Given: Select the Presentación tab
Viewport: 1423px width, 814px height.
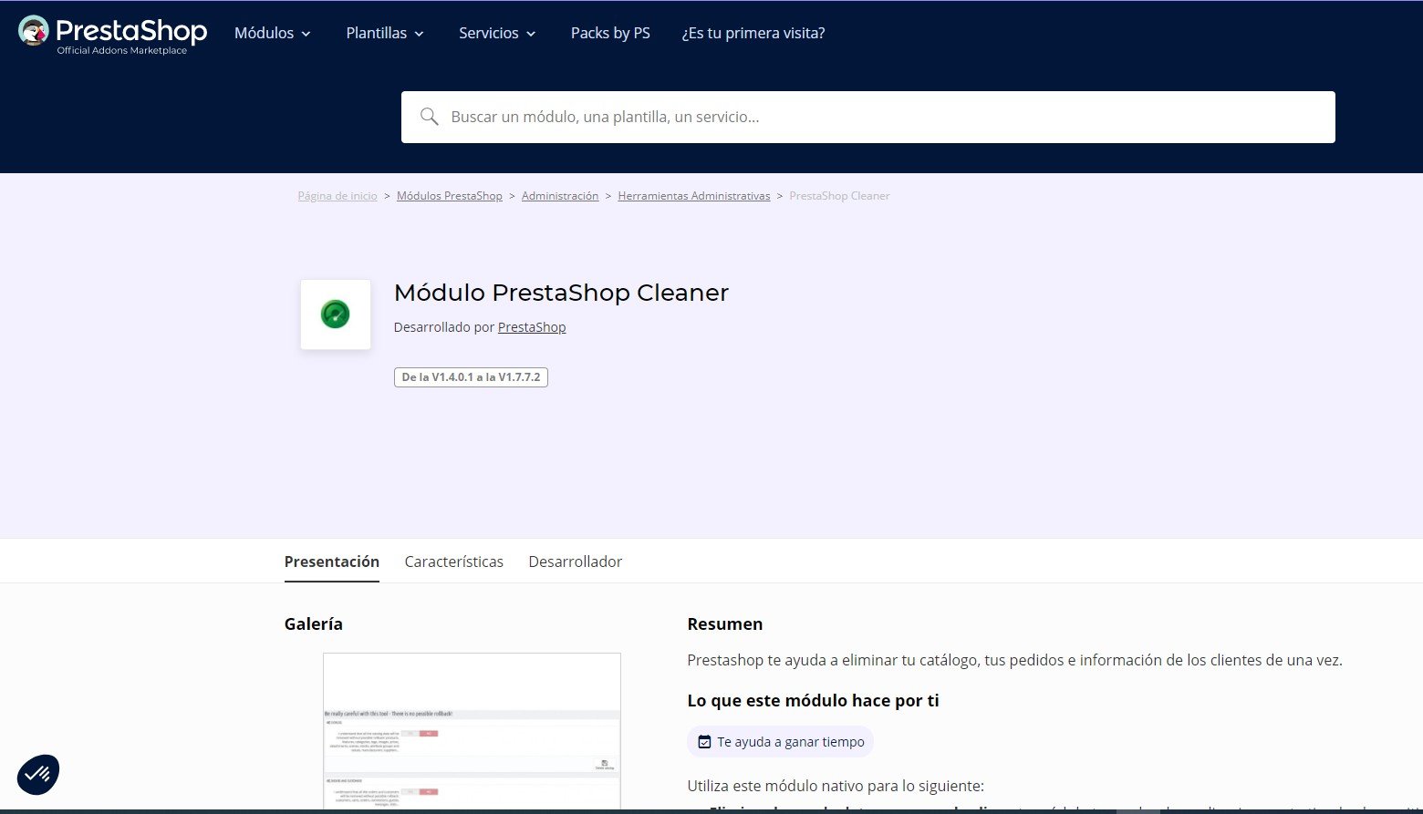Looking at the screenshot, I should pos(332,562).
